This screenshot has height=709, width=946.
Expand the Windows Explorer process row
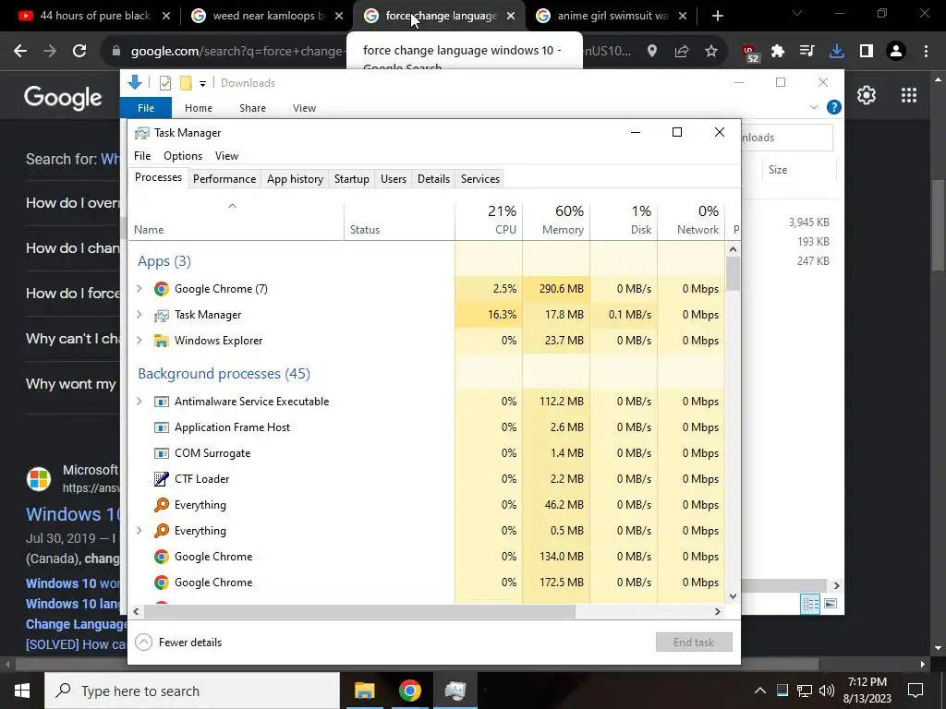click(x=139, y=341)
